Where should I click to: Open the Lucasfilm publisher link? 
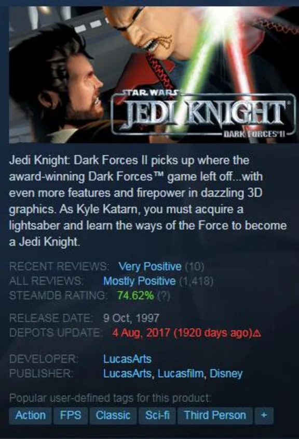point(181,373)
